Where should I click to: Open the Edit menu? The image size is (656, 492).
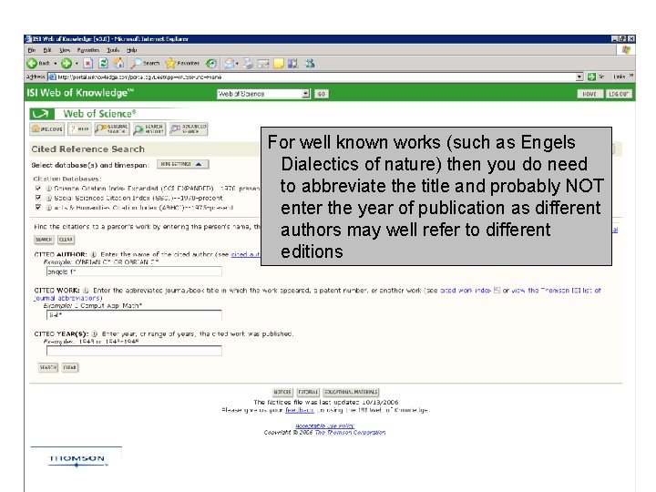pyautogui.click(x=47, y=50)
